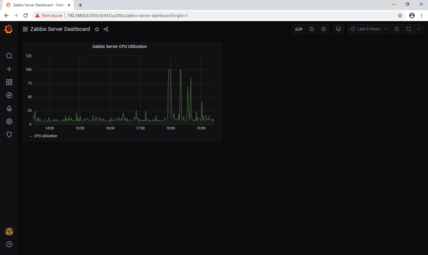Open the Explore compass icon
Viewport: 428px width, 255px height.
9,95
